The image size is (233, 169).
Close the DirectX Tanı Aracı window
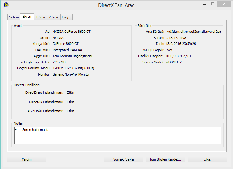point(224,4)
